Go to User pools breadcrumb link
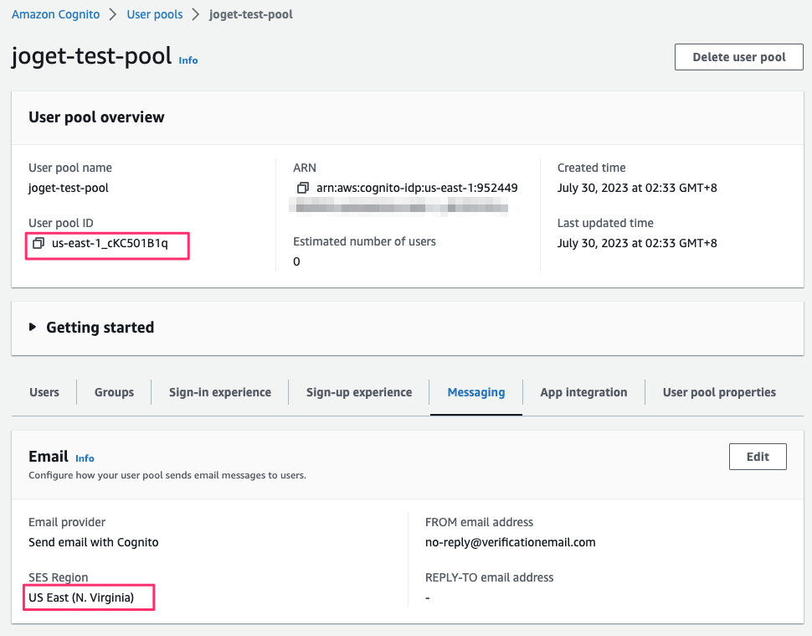 pyautogui.click(x=155, y=14)
